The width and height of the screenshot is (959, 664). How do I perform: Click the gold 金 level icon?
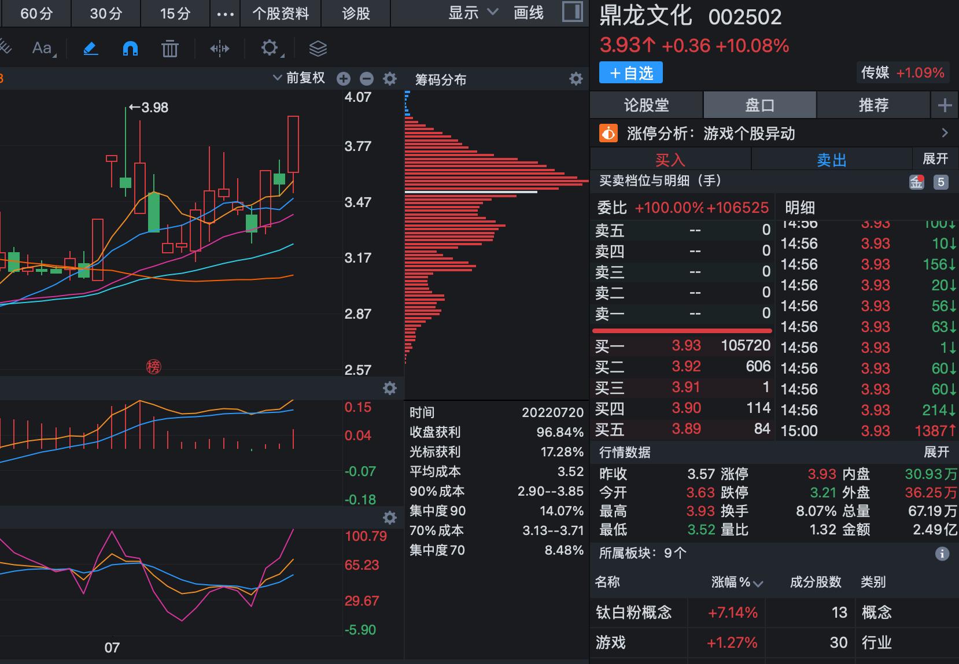click(x=916, y=182)
